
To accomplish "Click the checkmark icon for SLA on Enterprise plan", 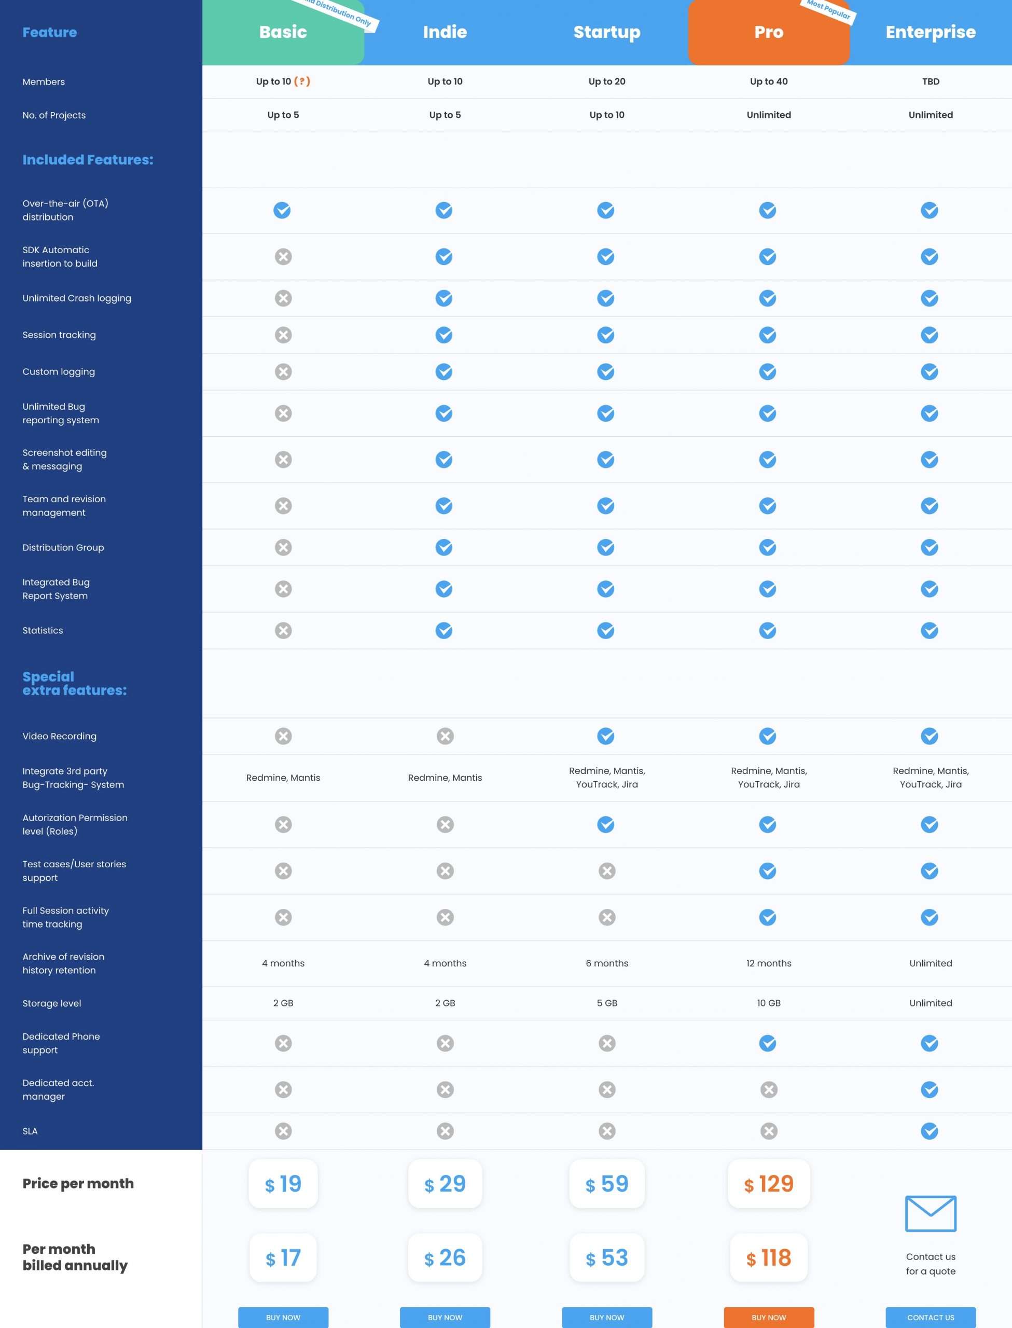I will click(930, 1130).
